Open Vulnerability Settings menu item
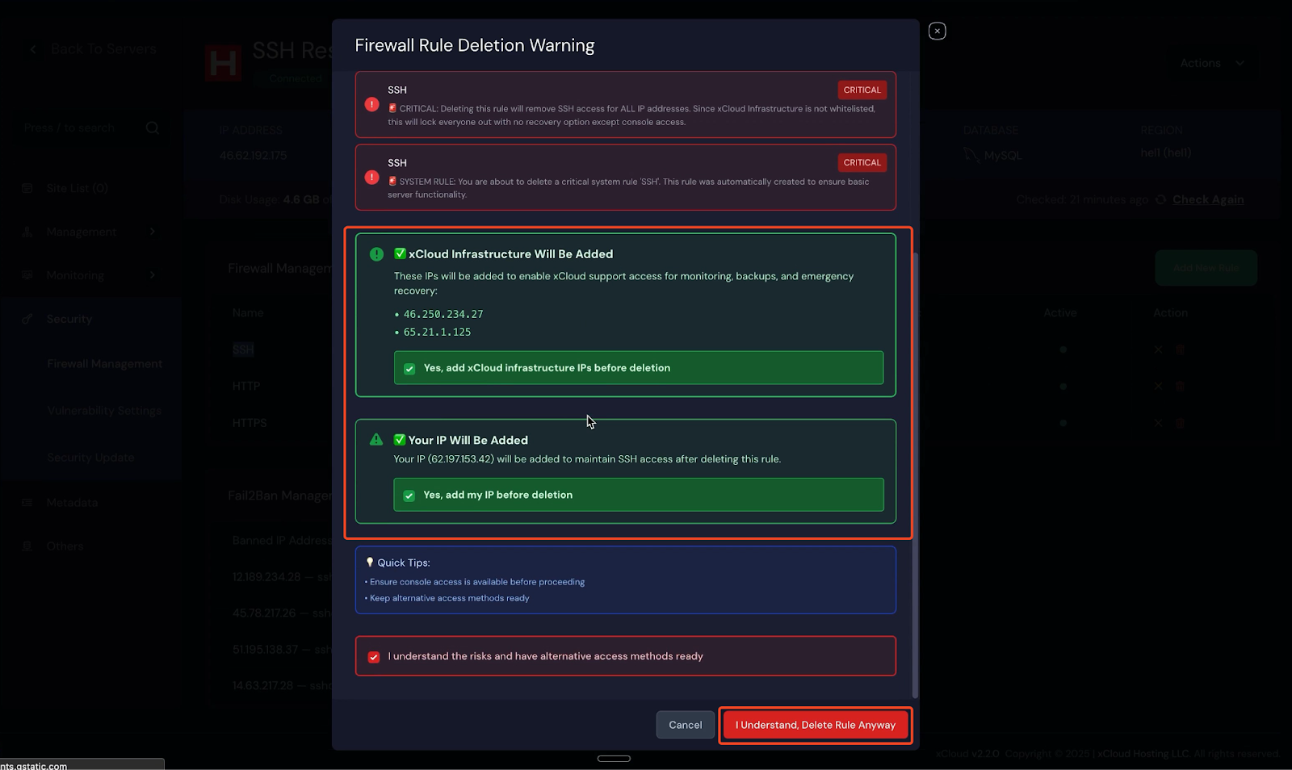Screen dimensions: 1292x770 [104, 411]
